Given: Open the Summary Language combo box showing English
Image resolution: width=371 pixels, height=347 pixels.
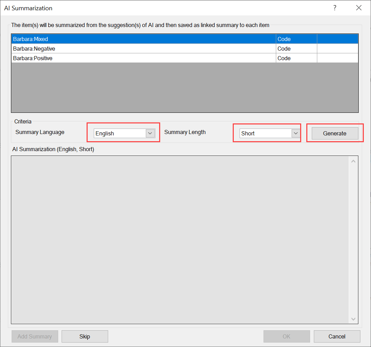Looking at the screenshot, I should pos(120,133).
